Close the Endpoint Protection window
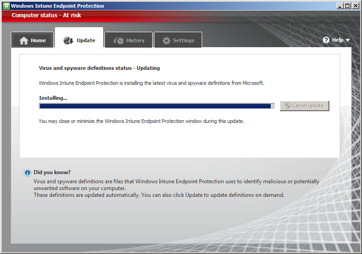 pos(356,6)
